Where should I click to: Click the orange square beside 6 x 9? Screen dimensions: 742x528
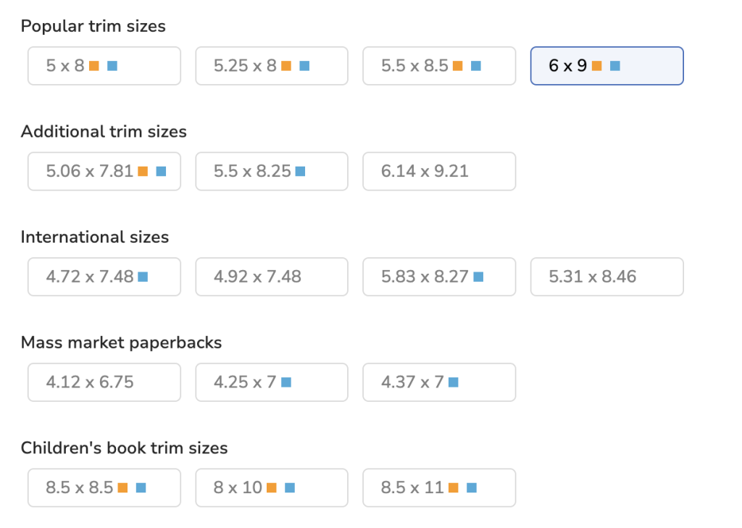point(597,66)
